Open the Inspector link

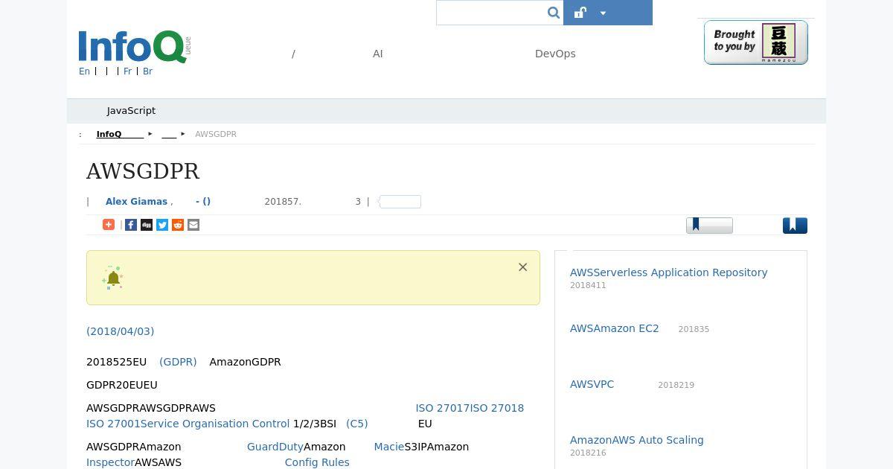point(110,462)
